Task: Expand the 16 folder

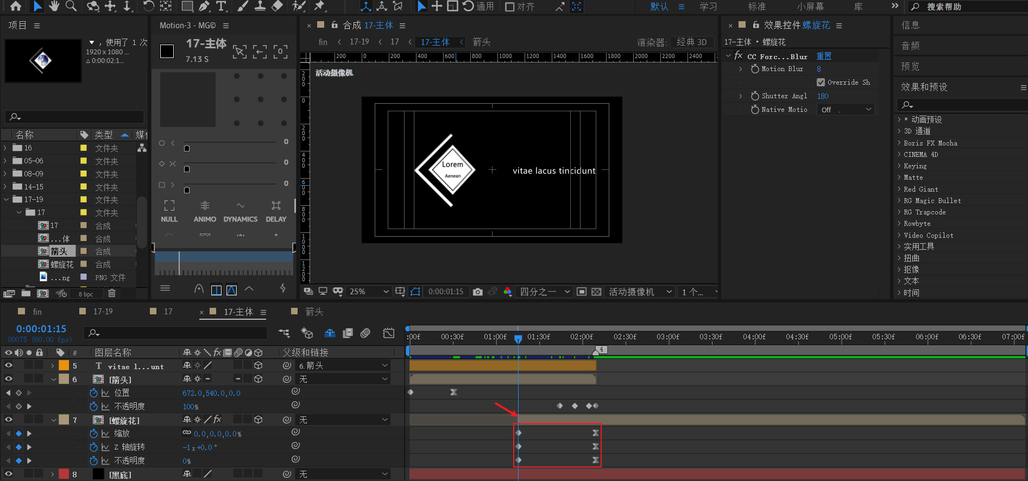Action: [x=5, y=148]
